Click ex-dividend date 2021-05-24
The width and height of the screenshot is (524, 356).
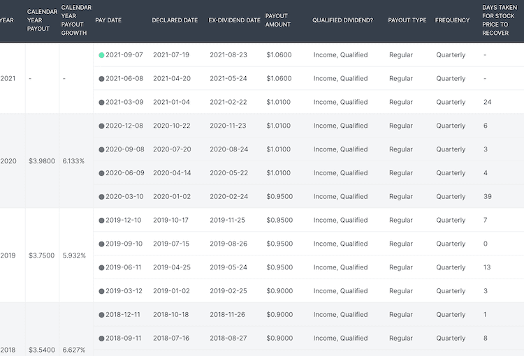(x=228, y=78)
